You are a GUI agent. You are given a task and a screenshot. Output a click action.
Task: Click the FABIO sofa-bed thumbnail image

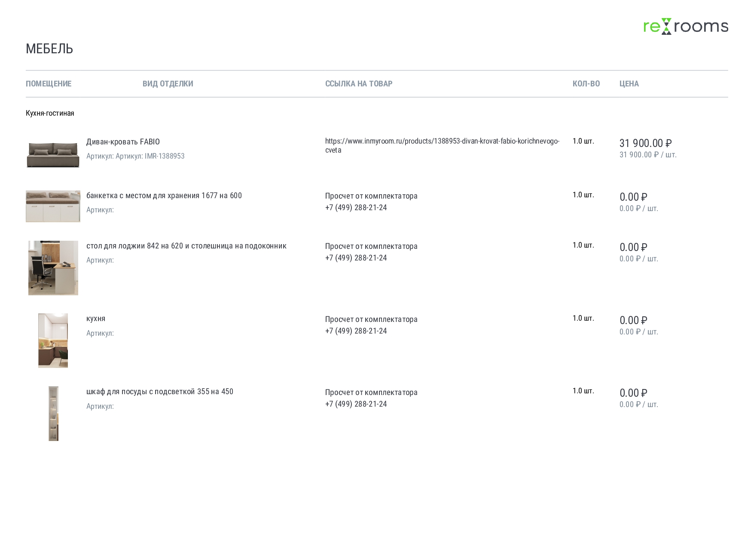[53, 155]
